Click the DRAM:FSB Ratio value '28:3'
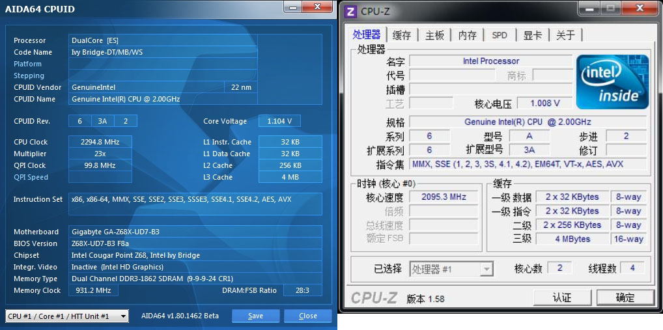 coord(303,291)
